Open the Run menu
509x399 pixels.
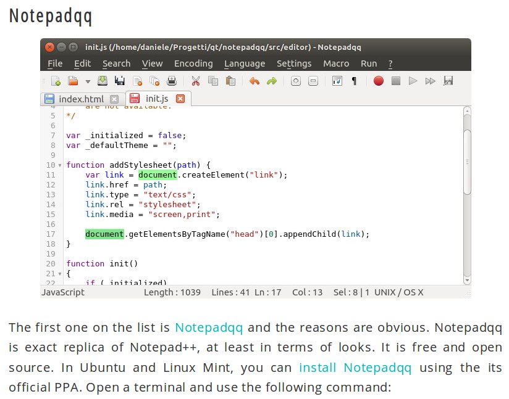369,64
